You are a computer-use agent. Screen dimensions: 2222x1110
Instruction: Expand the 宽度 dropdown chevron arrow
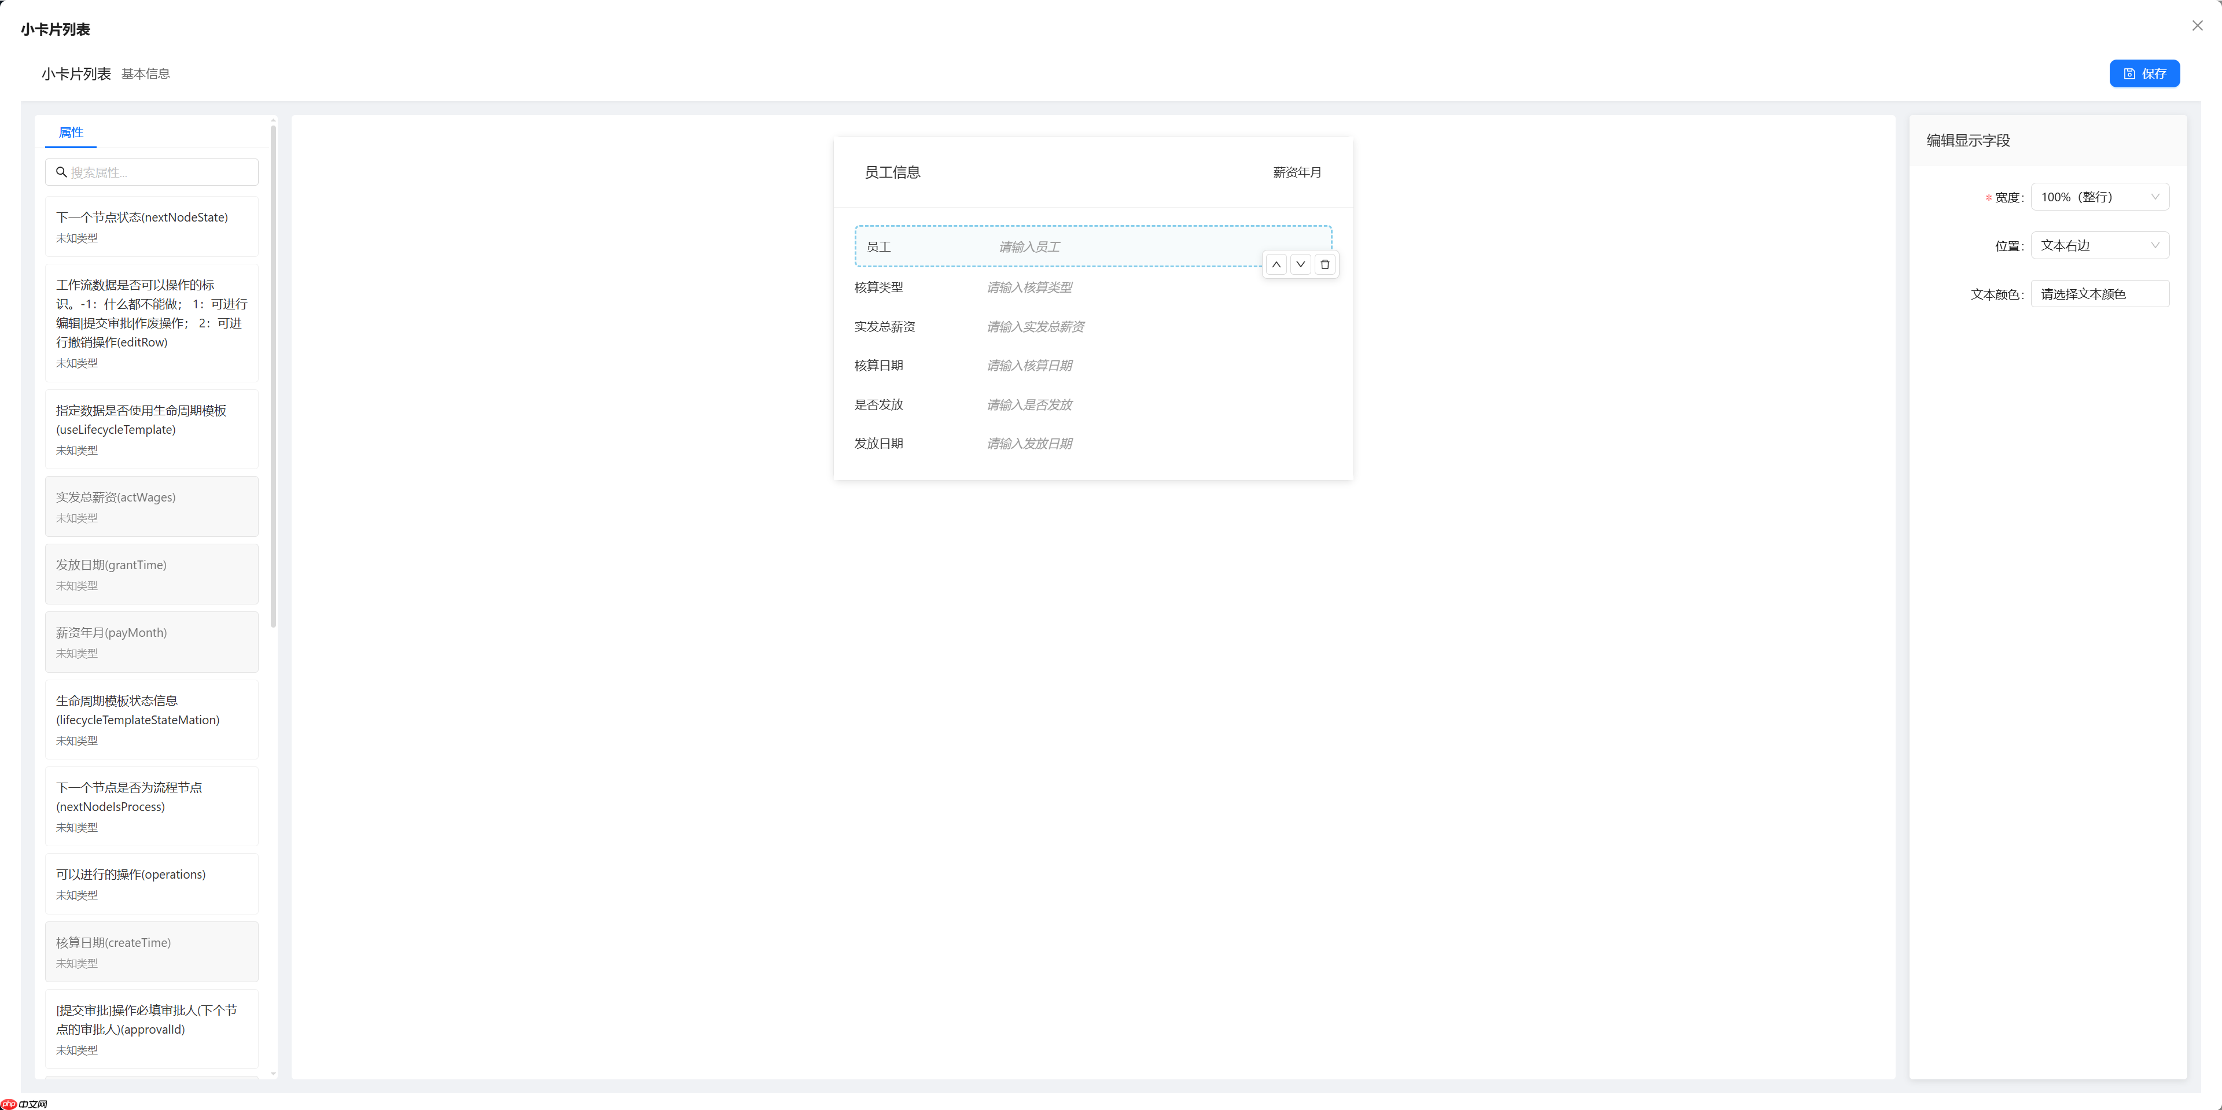2157,197
